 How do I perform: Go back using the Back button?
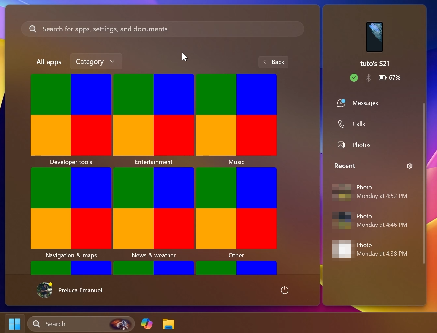point(273,62)
